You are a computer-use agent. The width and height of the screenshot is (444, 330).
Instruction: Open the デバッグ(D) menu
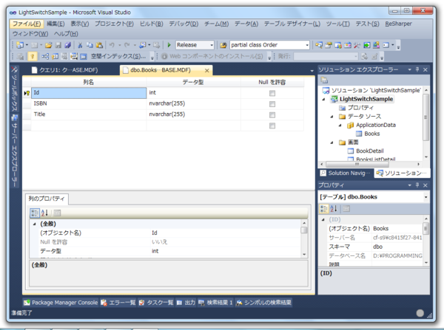click(184, 24)
